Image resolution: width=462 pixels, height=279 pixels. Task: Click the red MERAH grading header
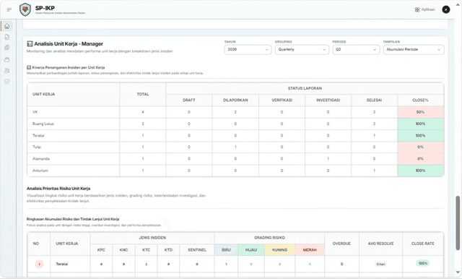coord(310,250)
